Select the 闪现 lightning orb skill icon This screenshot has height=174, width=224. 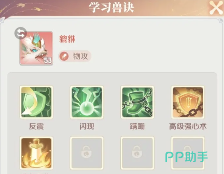point(87,102)
